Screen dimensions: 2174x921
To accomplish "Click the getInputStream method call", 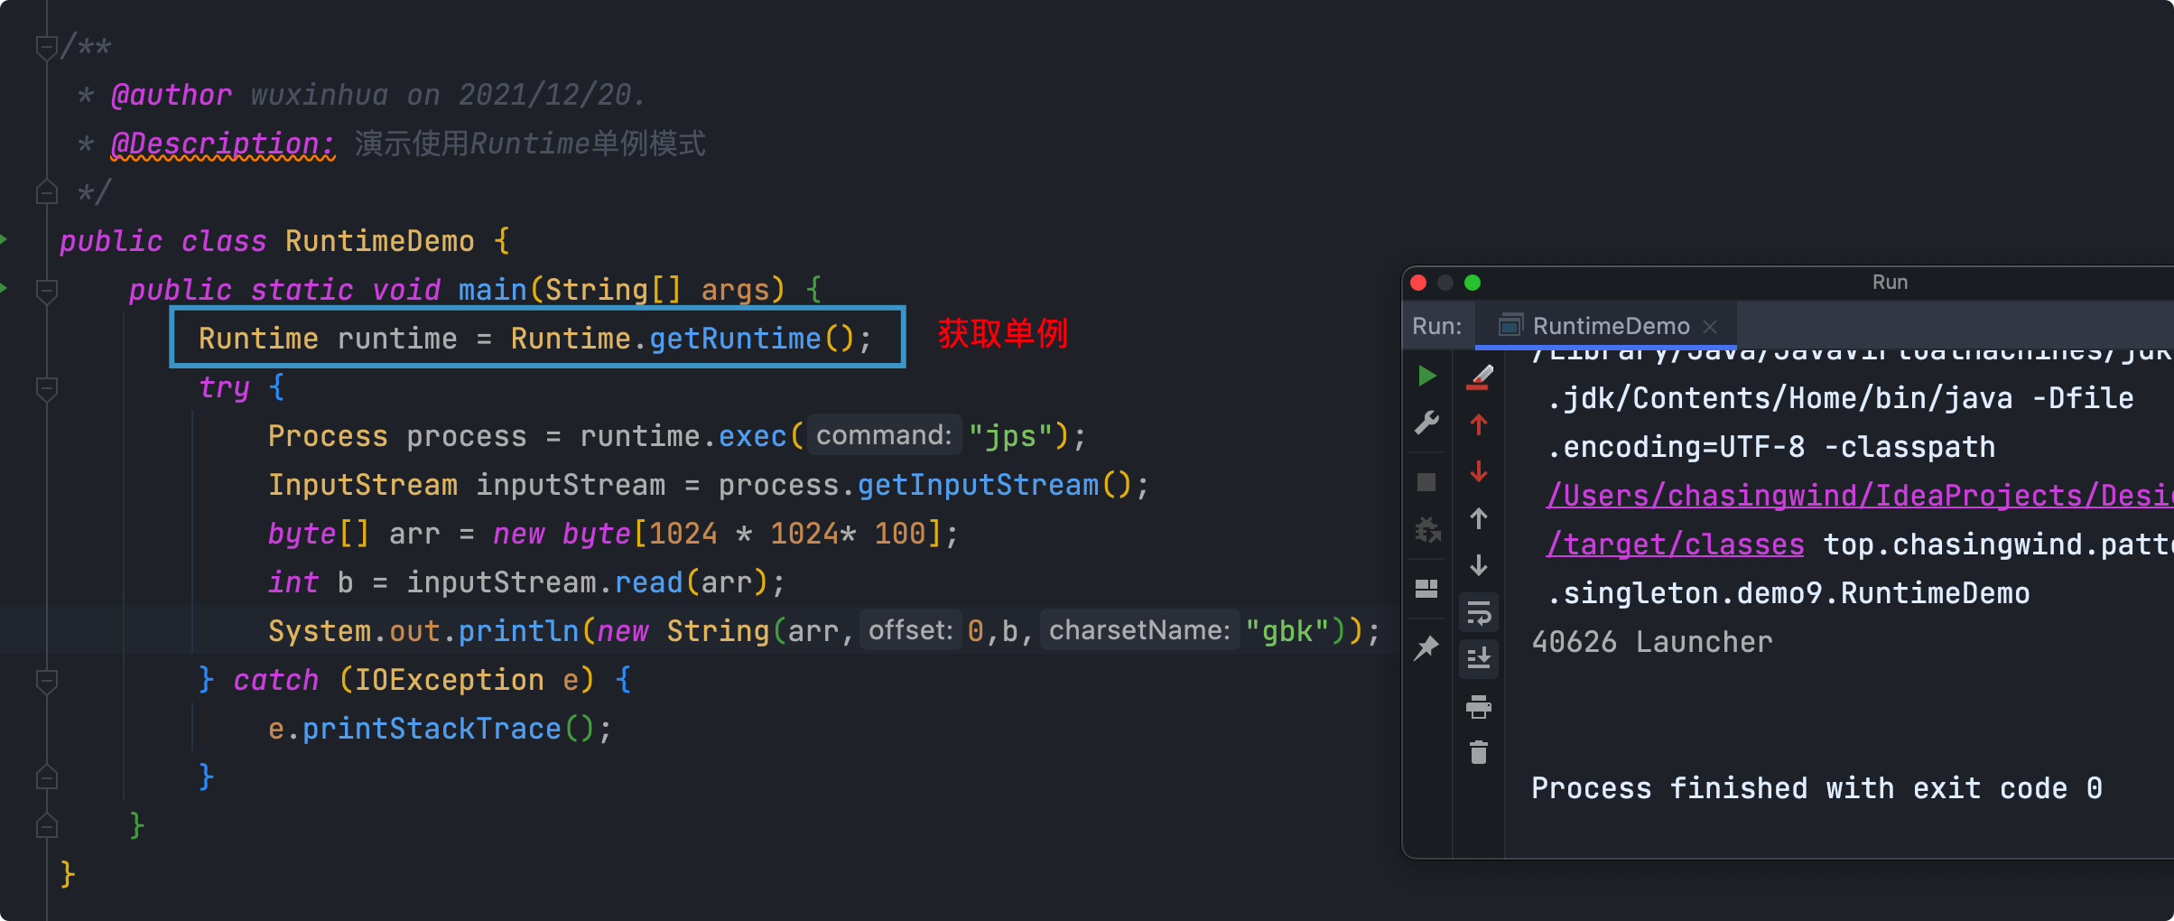I will tap(978, 485).
